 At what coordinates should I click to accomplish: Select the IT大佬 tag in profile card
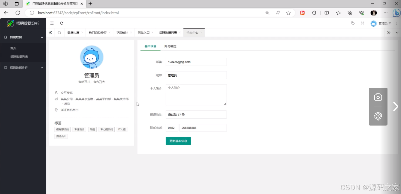pyautogui.click(x=122, y=129)
